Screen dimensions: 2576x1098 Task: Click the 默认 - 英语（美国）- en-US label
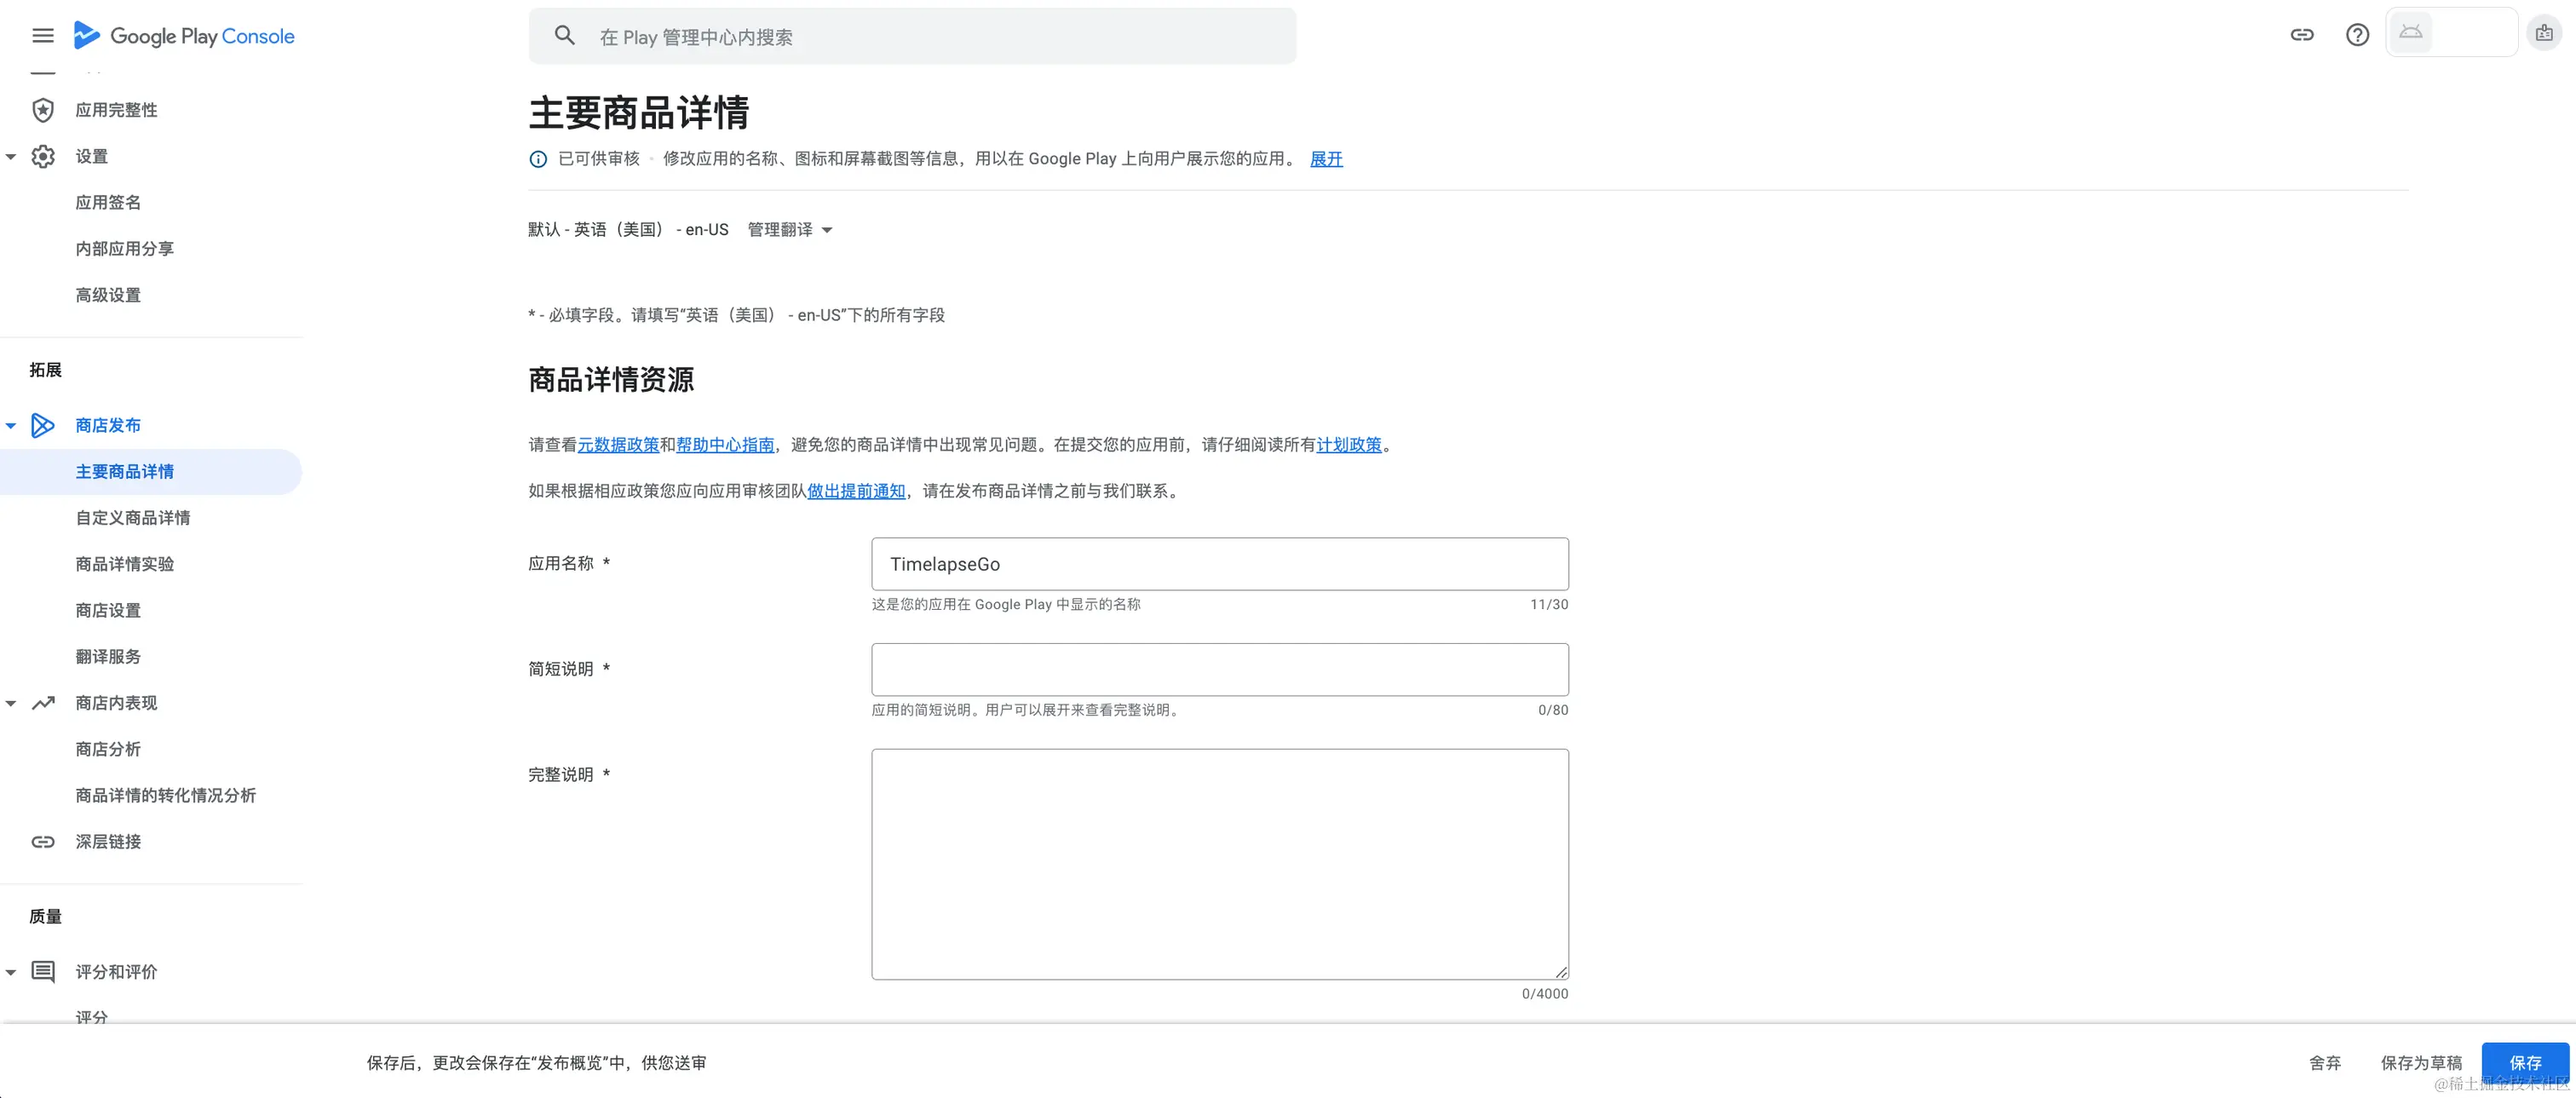628,230
